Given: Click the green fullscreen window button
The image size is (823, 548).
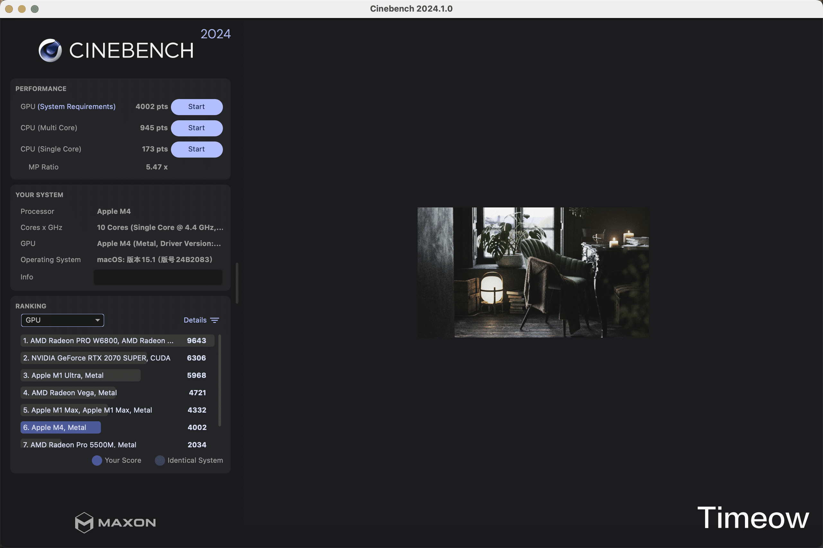Looking at the screenshot, I should pos(35,9).
